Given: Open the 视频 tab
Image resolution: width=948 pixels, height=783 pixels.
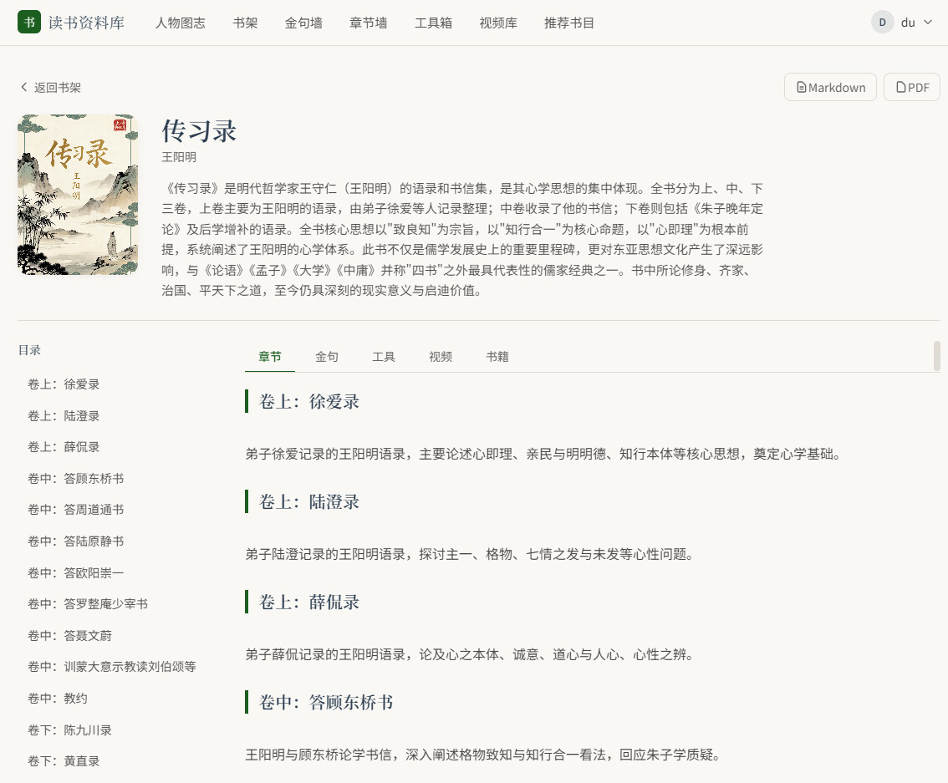Looking at the screenshot, I should 440,357.
